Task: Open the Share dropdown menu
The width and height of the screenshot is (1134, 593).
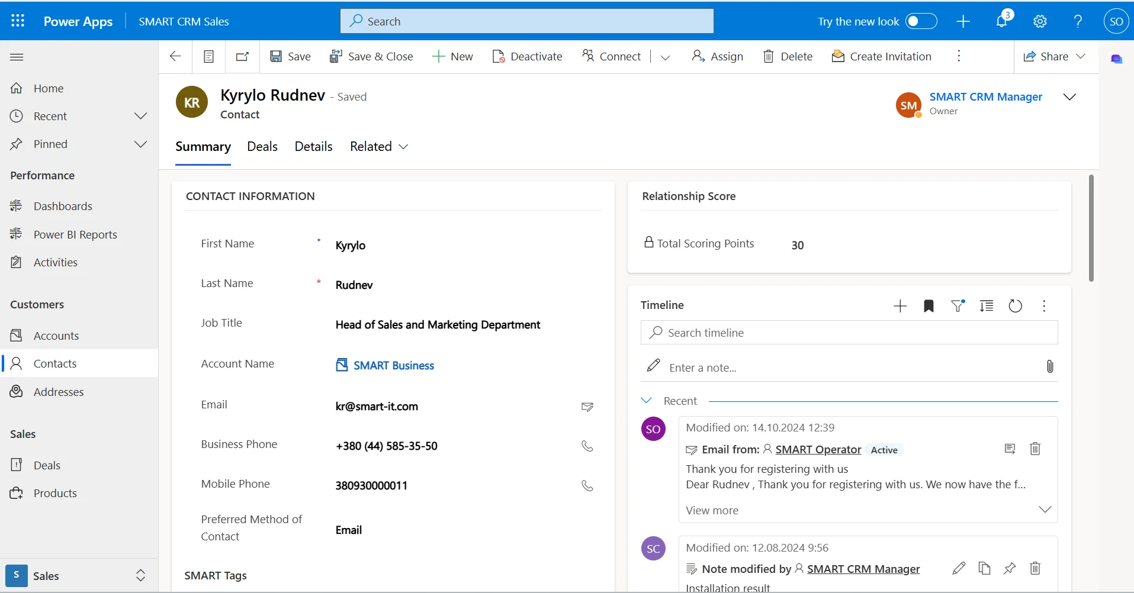Action: tap(1080, 56)
